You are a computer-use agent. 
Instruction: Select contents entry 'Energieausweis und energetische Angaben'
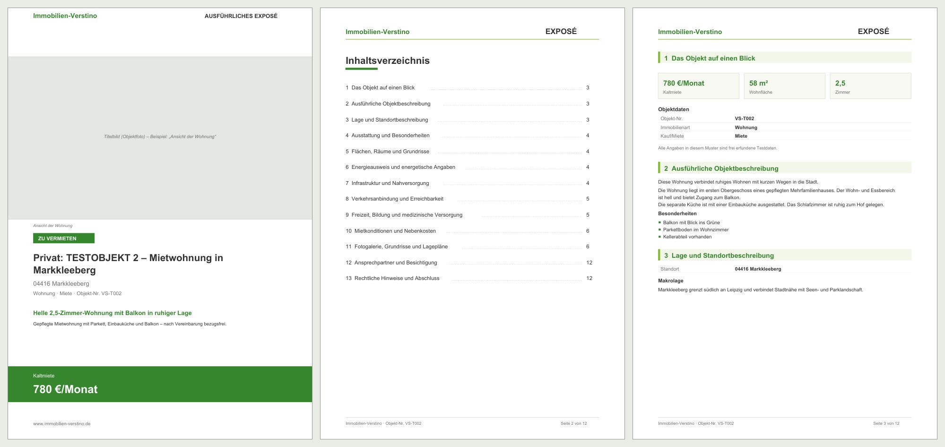[468, 167]
